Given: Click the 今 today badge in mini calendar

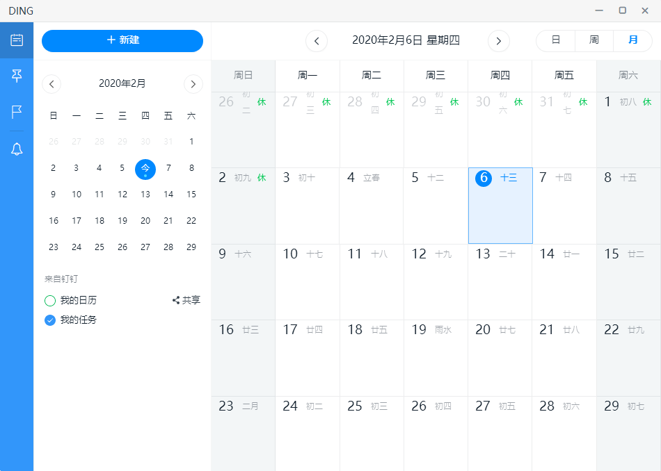Looking at the screenshot, I should [x=145, y=168].
